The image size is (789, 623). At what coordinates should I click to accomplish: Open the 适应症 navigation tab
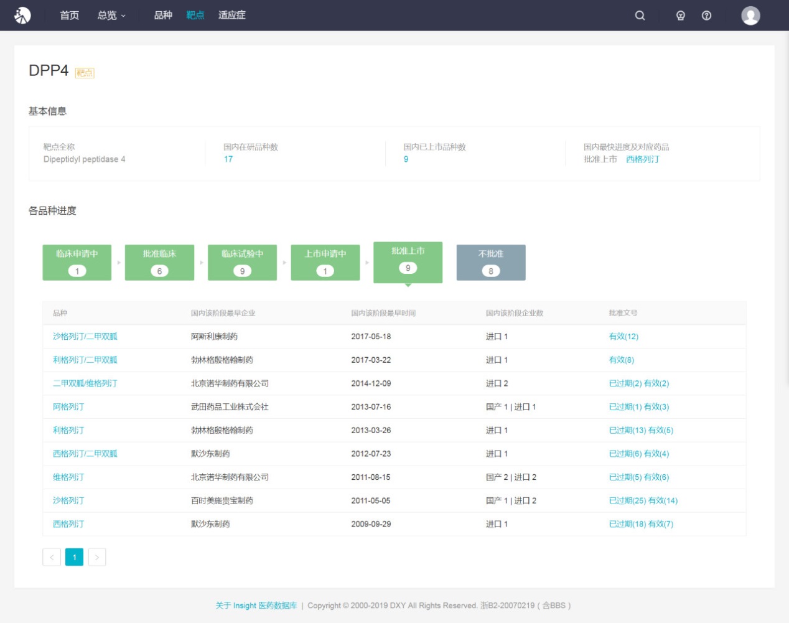[x=231, y=16]
